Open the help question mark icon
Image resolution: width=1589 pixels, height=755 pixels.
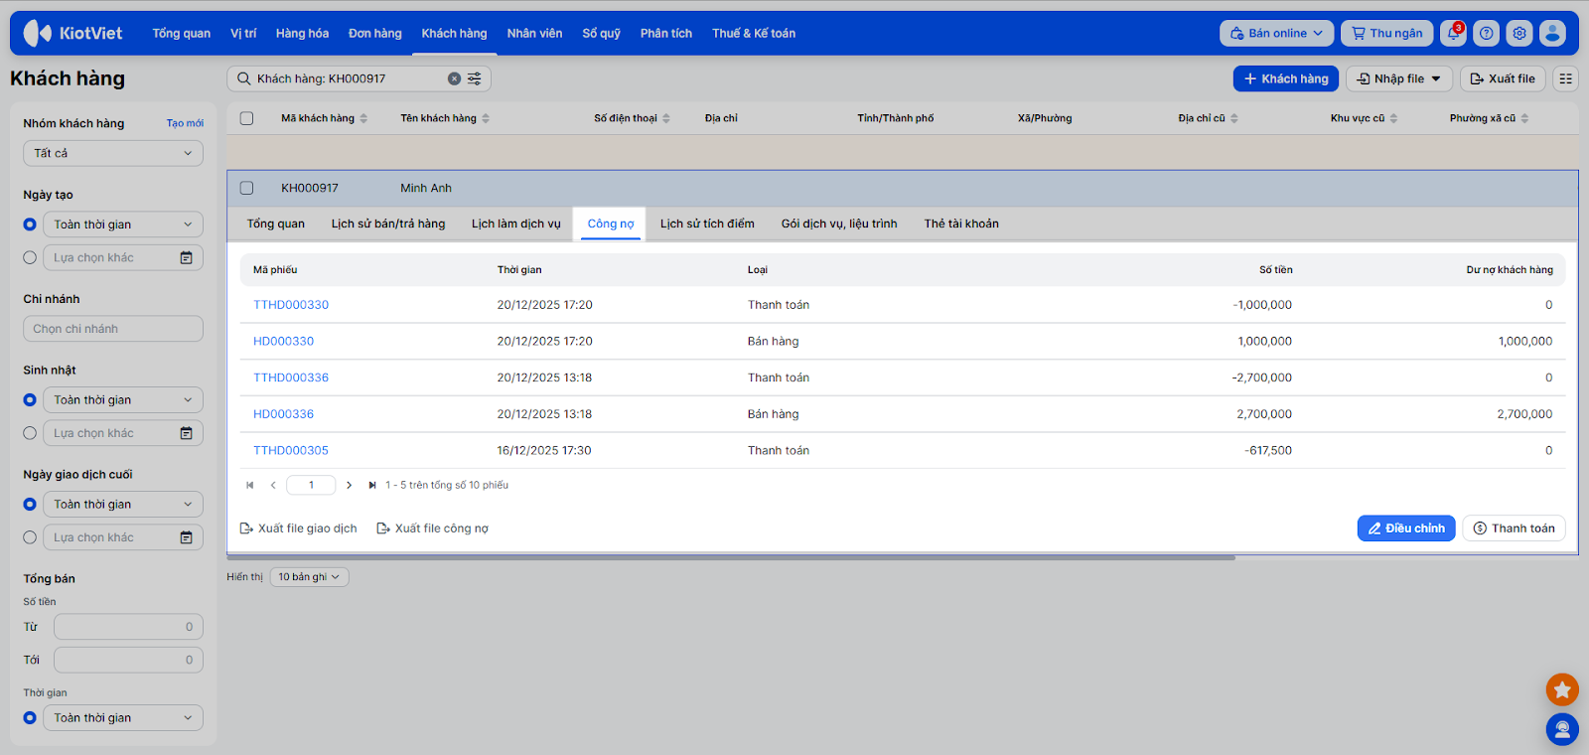click(x=1486, y=34)
